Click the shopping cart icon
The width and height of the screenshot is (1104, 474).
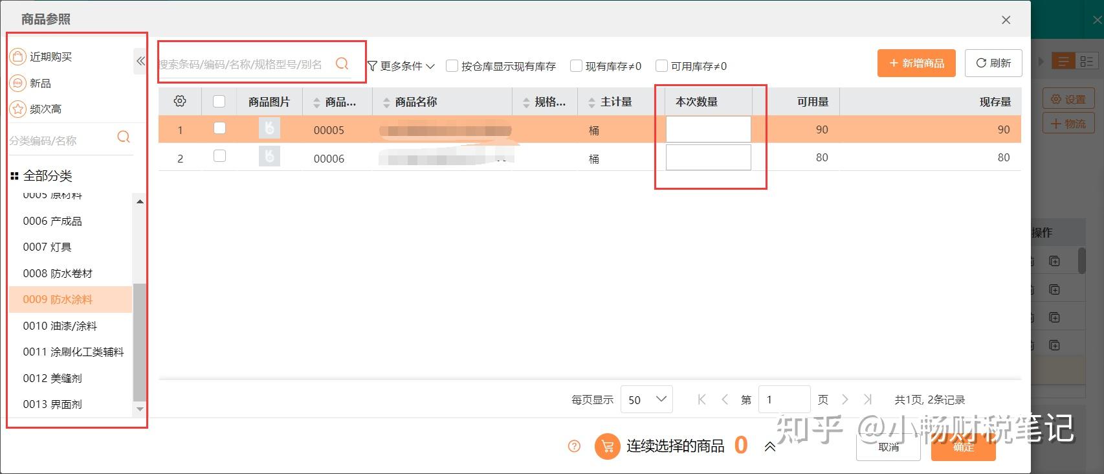[x=608, y=446]
